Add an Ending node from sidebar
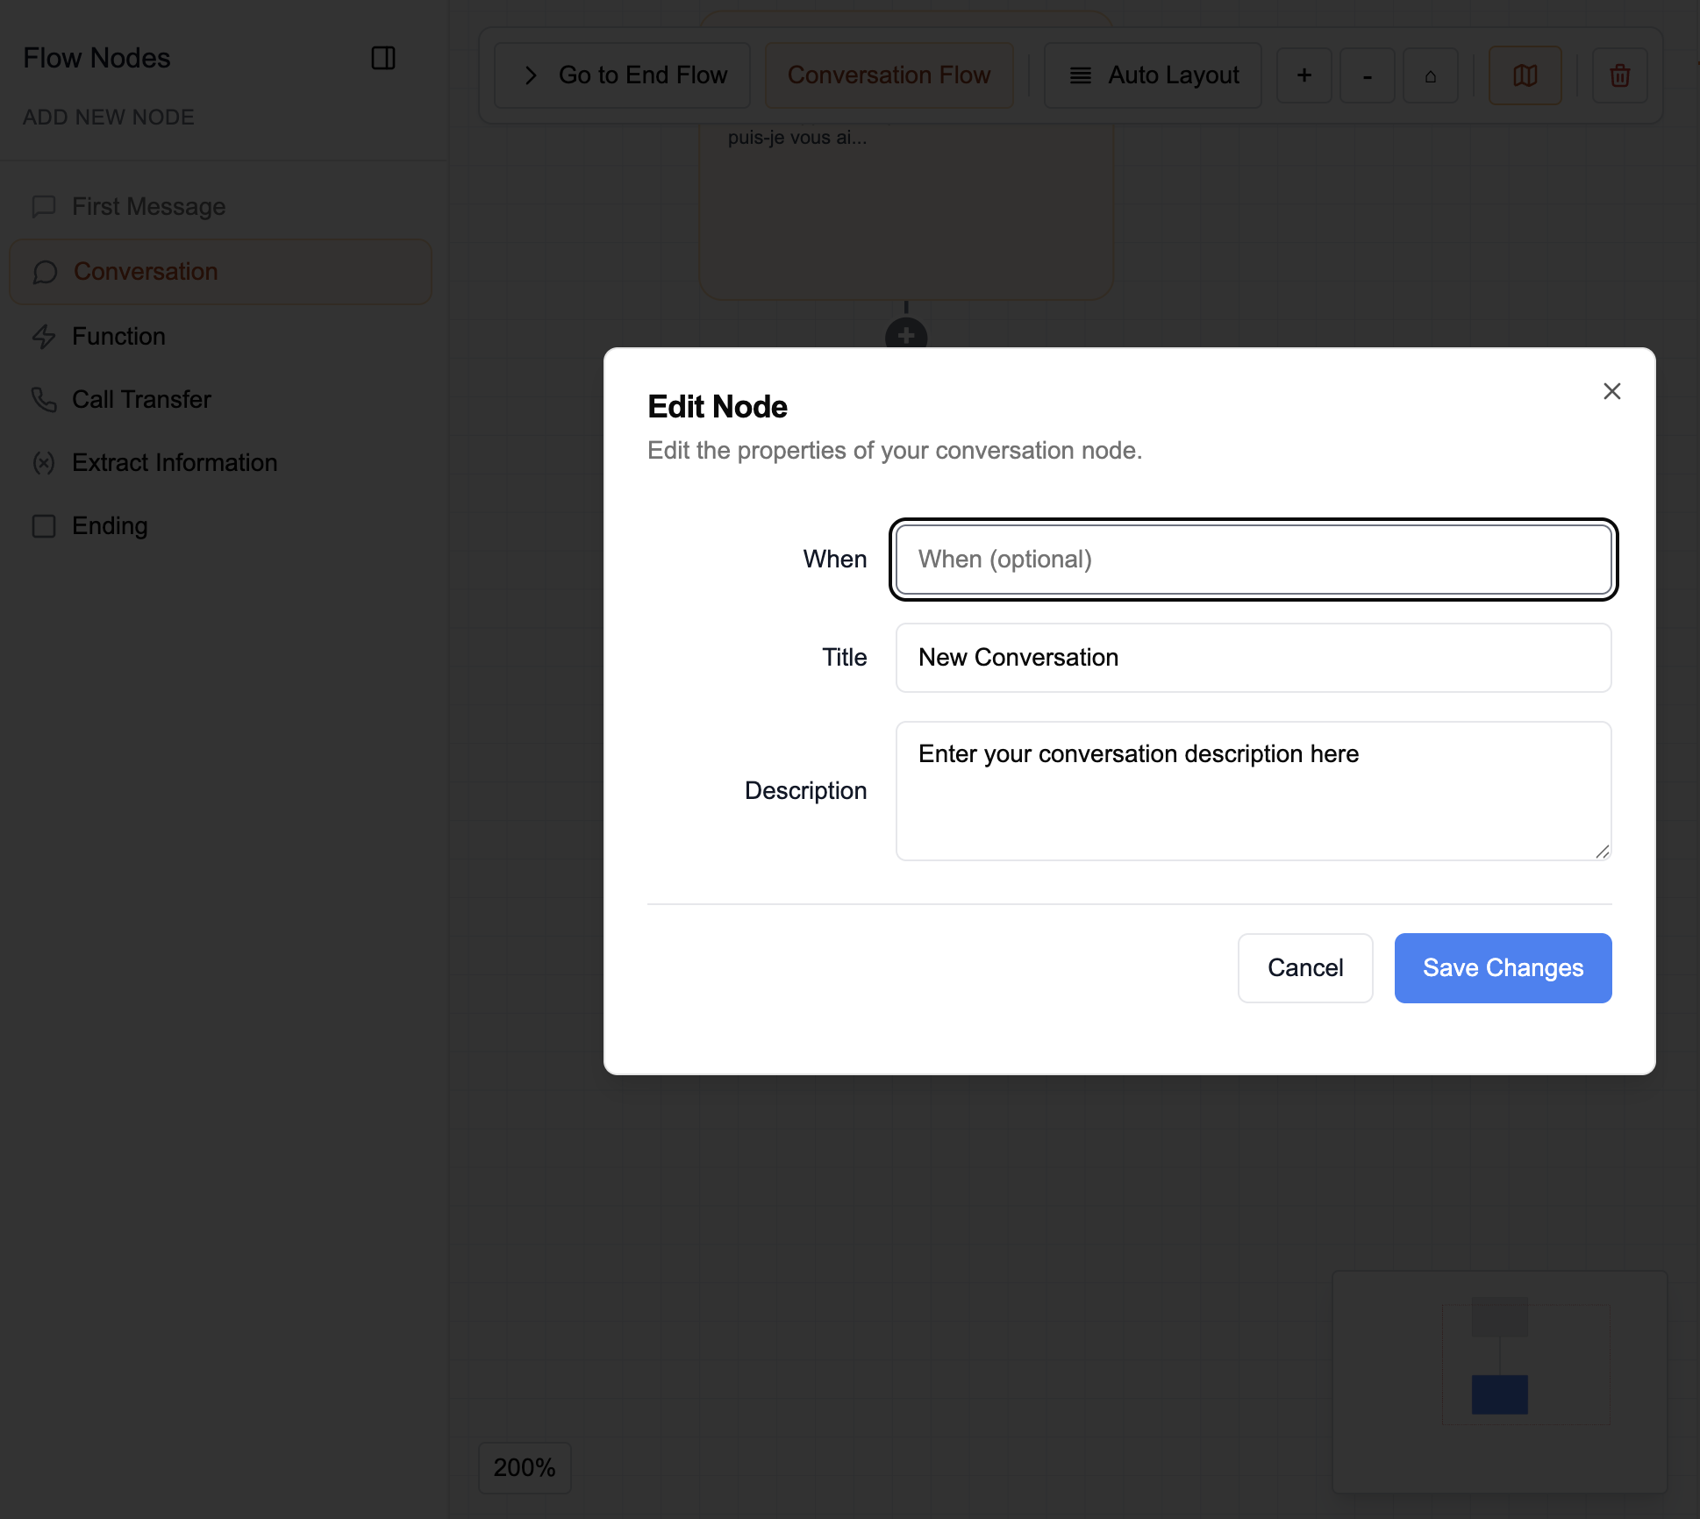Viewport: 1700px width, 1519px height. [x=110, y=526]
